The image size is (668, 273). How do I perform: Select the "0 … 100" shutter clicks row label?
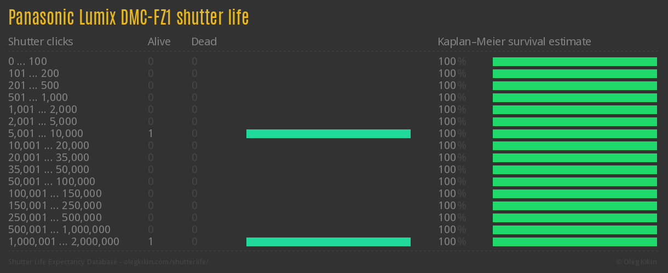(27, 62)
